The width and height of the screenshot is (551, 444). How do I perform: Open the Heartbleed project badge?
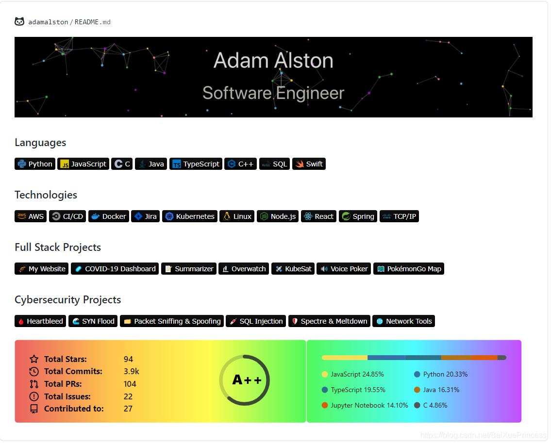click(x=40, y=321)
